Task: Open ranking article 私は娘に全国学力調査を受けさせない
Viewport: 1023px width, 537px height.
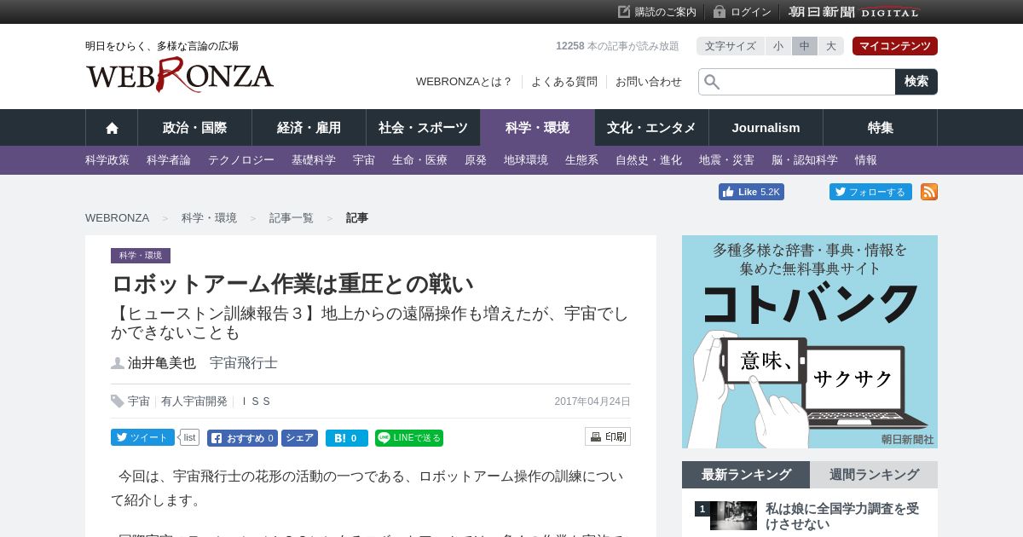Action: (x=842, y=517)
